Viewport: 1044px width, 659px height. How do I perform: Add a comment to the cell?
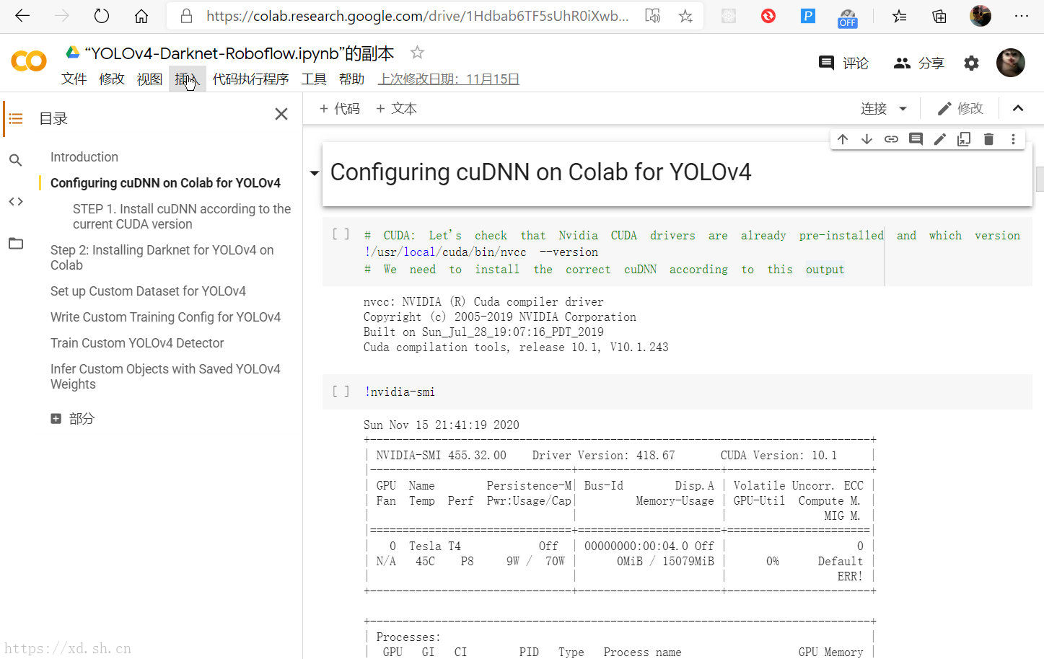(x=916, y=139)
